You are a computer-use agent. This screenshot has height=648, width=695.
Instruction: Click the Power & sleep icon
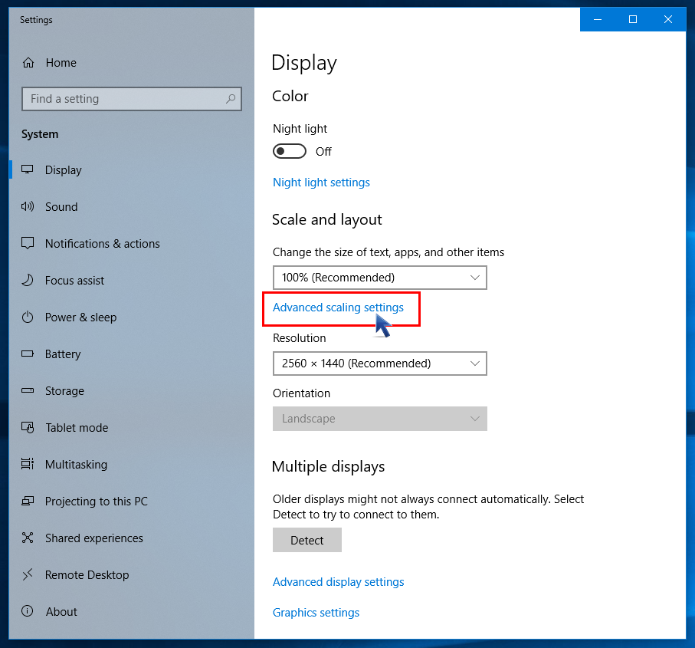point(28,317)
